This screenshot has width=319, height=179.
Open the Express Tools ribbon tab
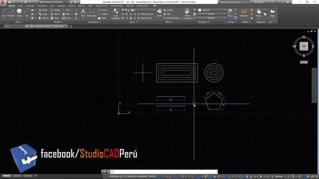point(101,6)
